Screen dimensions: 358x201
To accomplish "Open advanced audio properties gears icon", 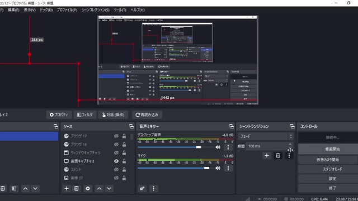I will click(x=142, y=189).
